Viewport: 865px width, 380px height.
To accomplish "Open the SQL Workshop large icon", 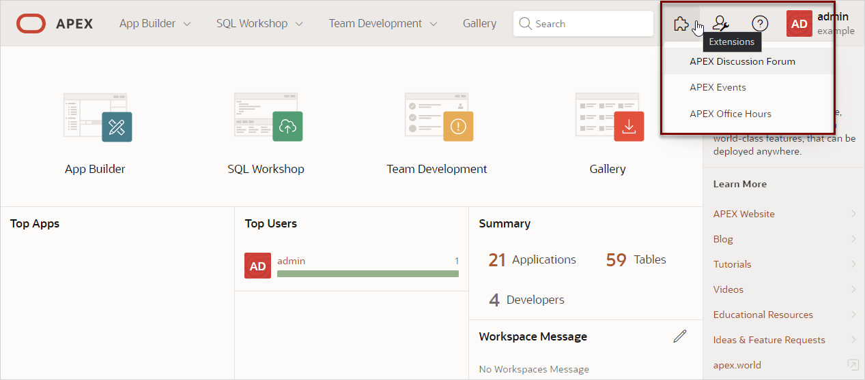I will click(x=267, y=118).
